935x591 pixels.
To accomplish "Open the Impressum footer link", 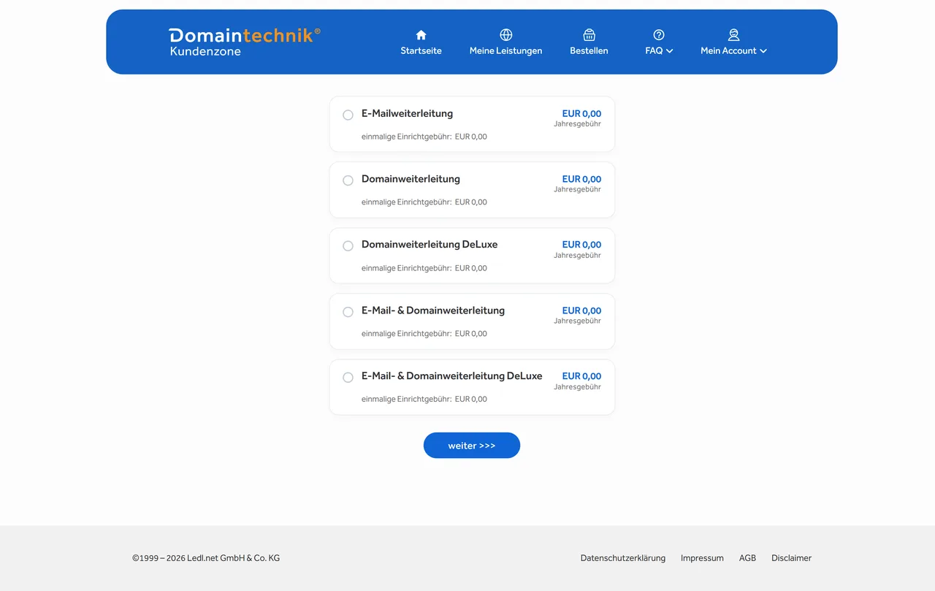I will [702, 558].
